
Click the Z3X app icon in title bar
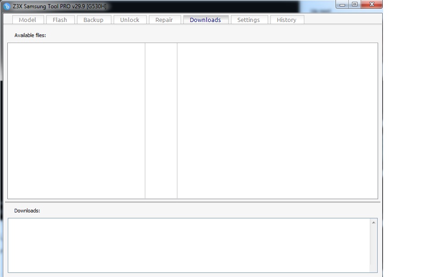pos(7,6)
